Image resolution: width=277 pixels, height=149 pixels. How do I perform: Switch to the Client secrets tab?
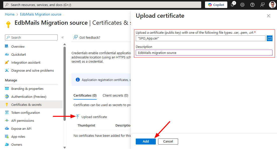coord(115,95)
